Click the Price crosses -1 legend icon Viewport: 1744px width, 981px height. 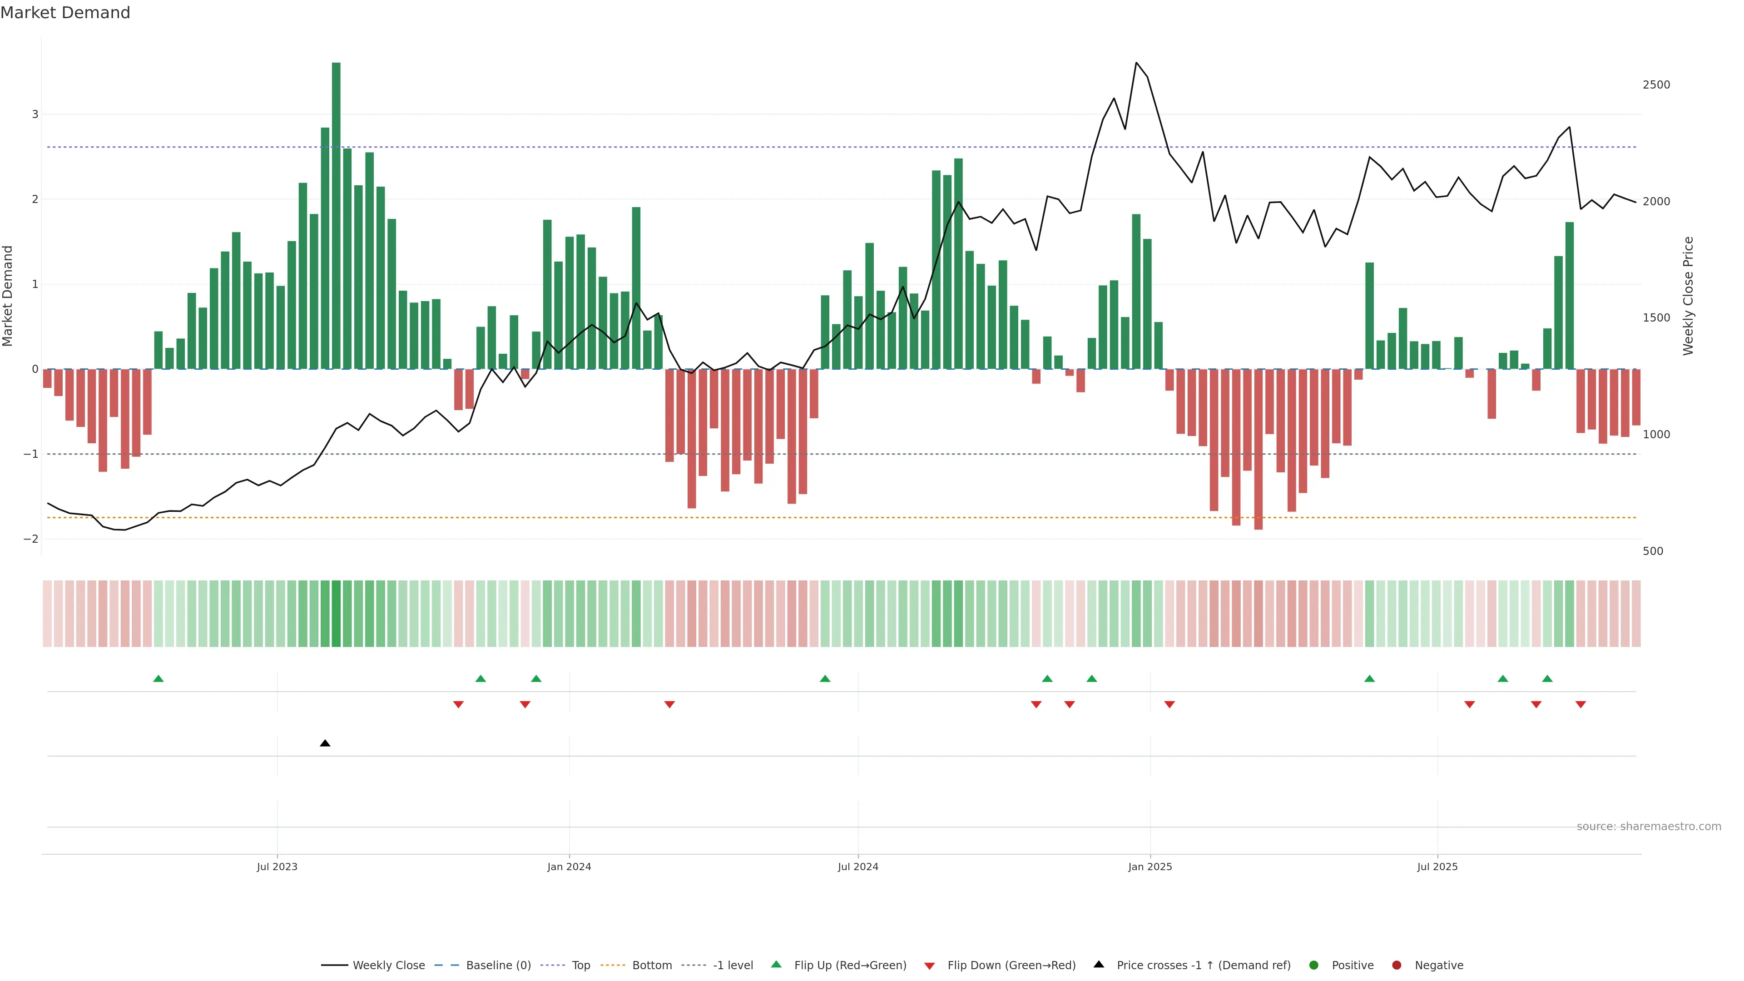click(x=1099, y=965)
